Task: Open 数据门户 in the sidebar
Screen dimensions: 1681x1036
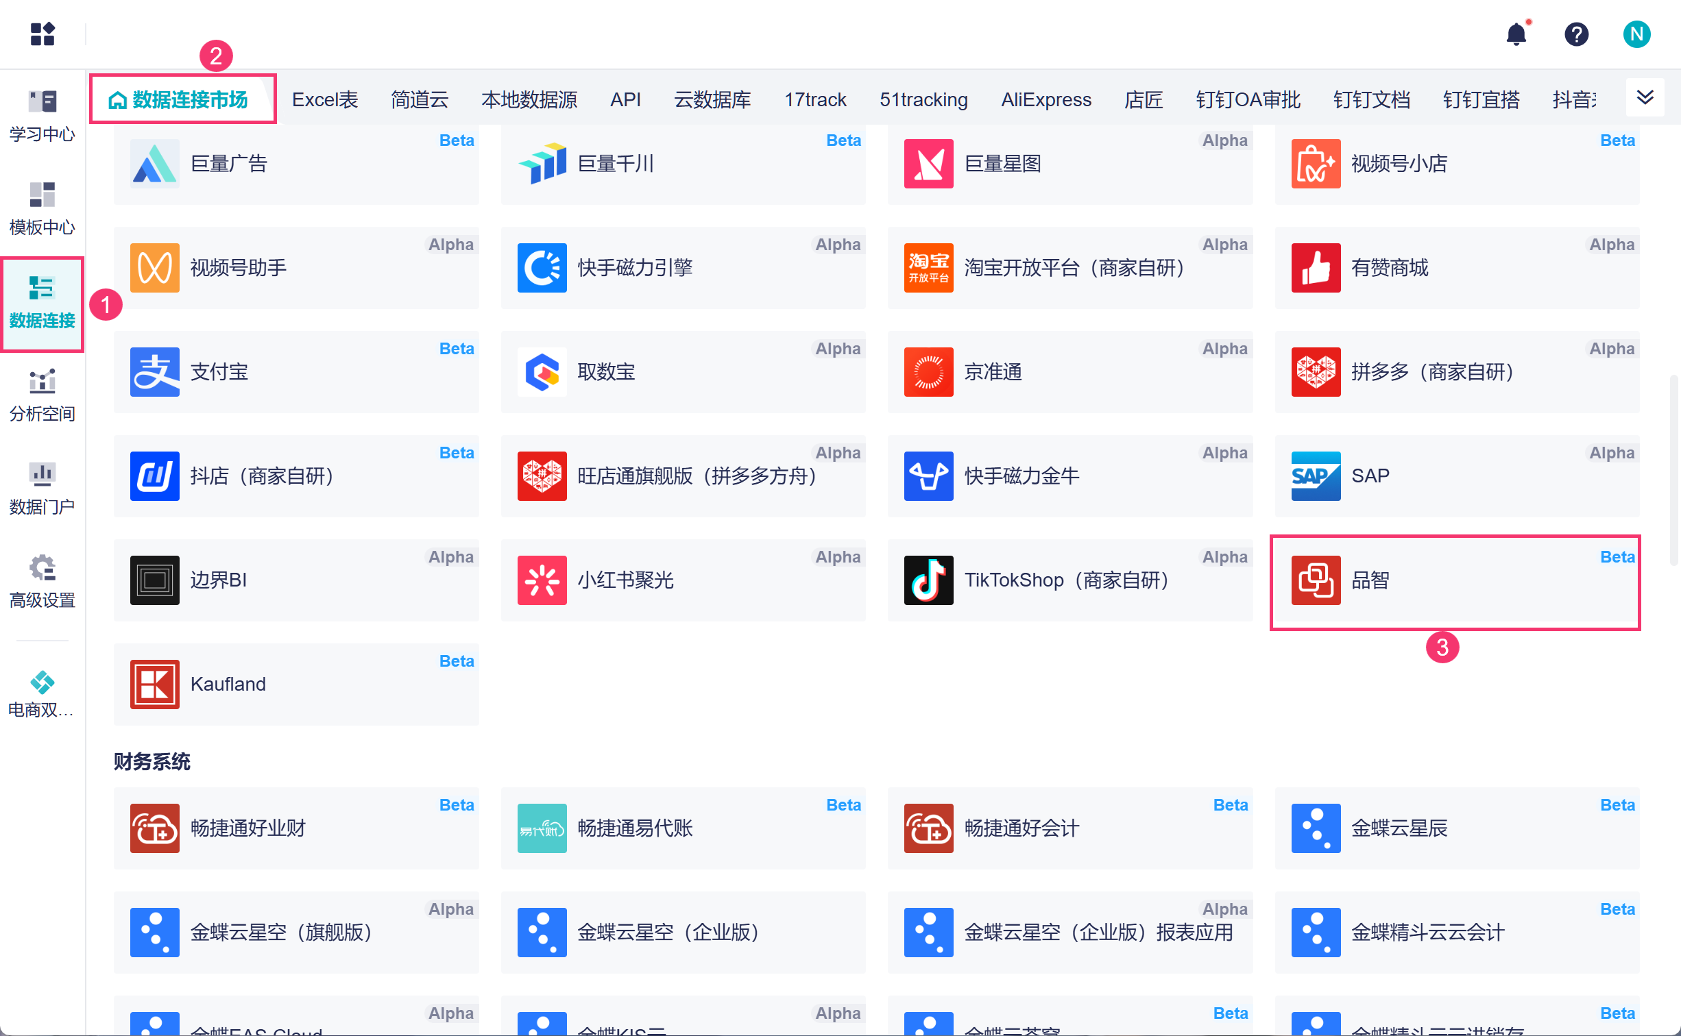Action: (x=43, y=489)
